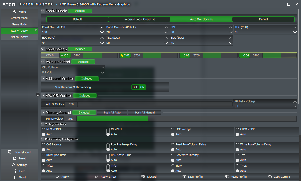
Task: Select Precision Boost Overdrive mode
Action: tap(139, 19)
